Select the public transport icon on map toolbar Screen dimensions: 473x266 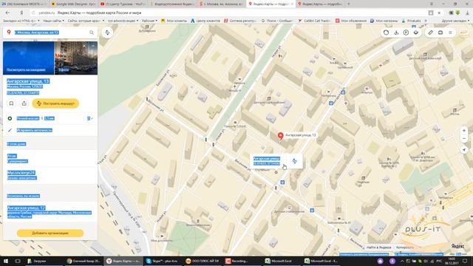(396, 33)
